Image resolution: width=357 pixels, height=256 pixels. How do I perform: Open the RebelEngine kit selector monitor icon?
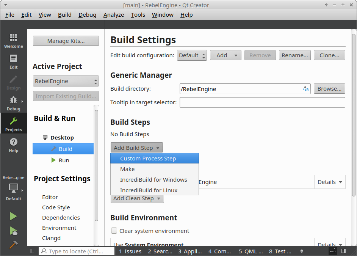tap(13, 188)
